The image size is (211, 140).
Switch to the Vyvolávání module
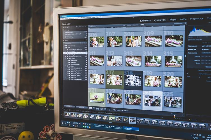[x=160, y=20]
